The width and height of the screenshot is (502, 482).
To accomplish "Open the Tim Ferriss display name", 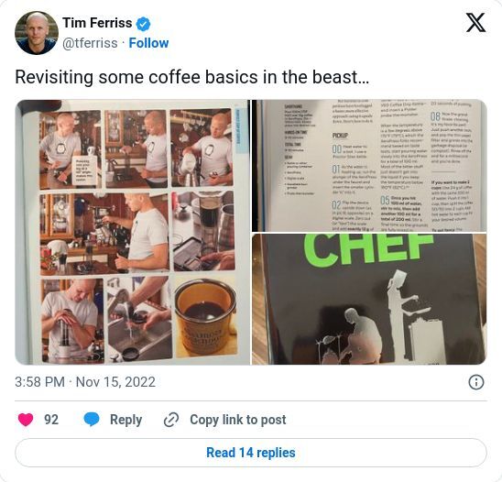I will [97, 23].
